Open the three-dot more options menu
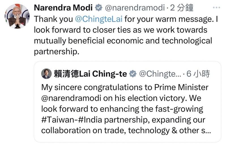The width and height of the screenshot is (226, 144). tap(216, 7)
